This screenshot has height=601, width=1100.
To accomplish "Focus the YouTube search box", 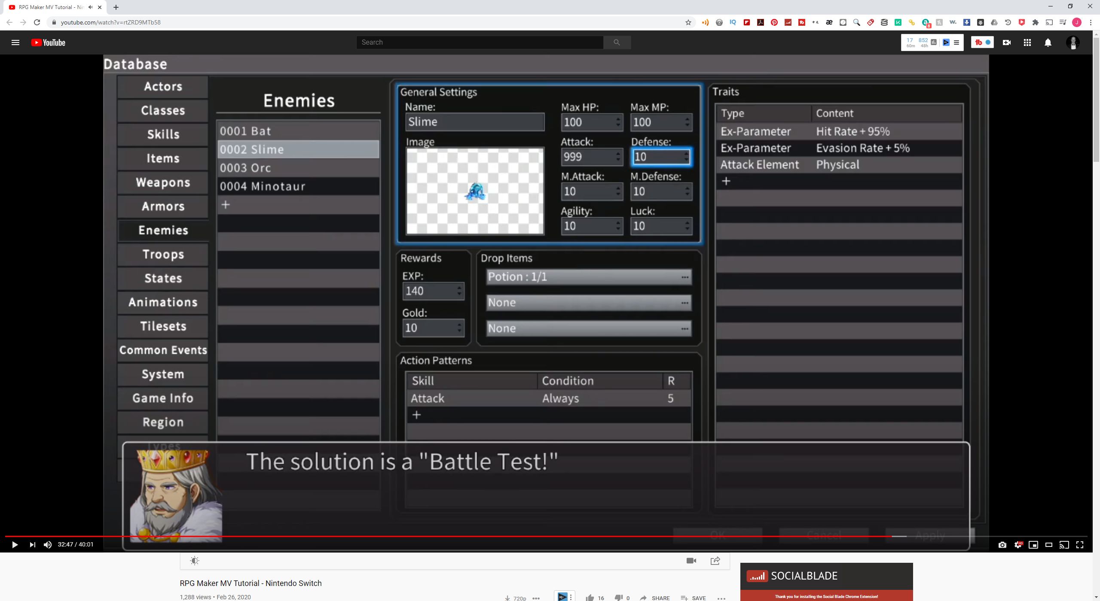I will click(x=480, y=42).
